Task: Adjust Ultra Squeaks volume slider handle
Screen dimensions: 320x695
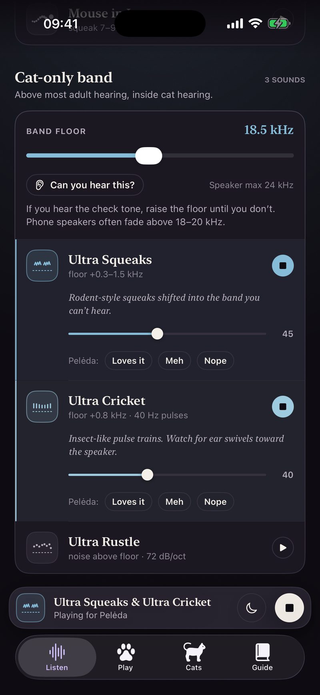Action: (x=158, y=334)
